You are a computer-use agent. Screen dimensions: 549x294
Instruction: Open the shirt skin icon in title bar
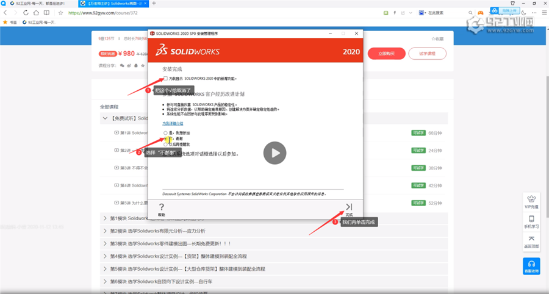click(x=512, y=3)
